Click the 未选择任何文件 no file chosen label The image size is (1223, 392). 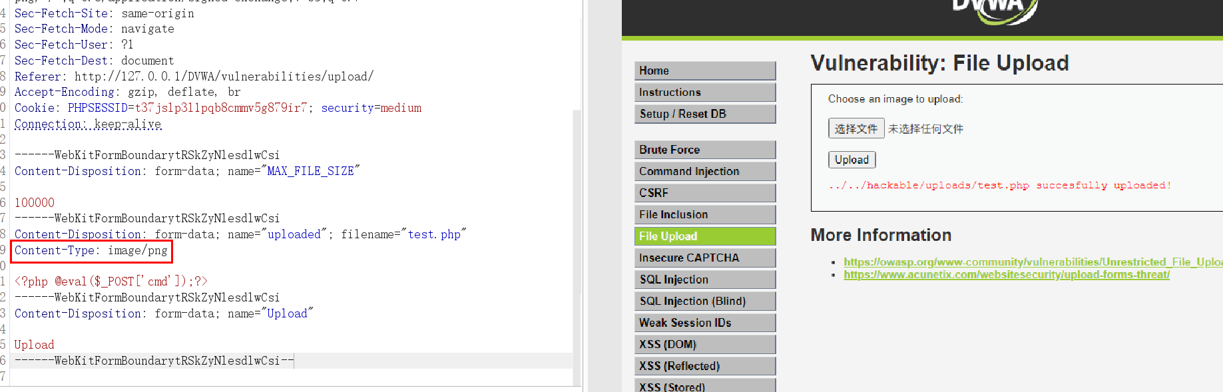[x=925, y=129]
